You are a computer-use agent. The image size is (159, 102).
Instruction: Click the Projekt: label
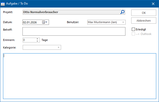point(8,12)
